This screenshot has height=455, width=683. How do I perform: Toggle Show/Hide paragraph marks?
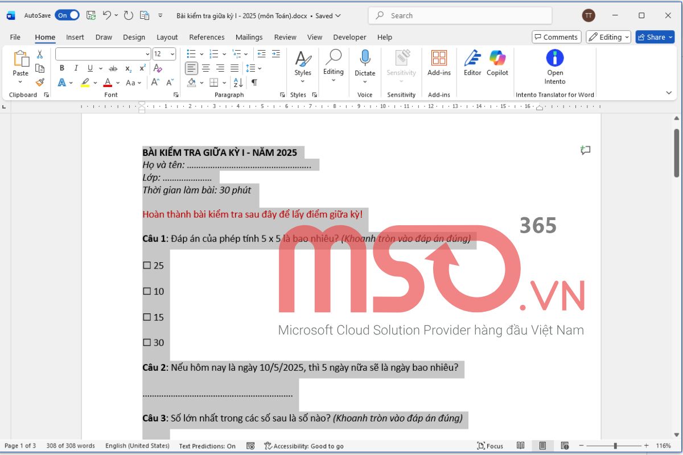point(254,82)
